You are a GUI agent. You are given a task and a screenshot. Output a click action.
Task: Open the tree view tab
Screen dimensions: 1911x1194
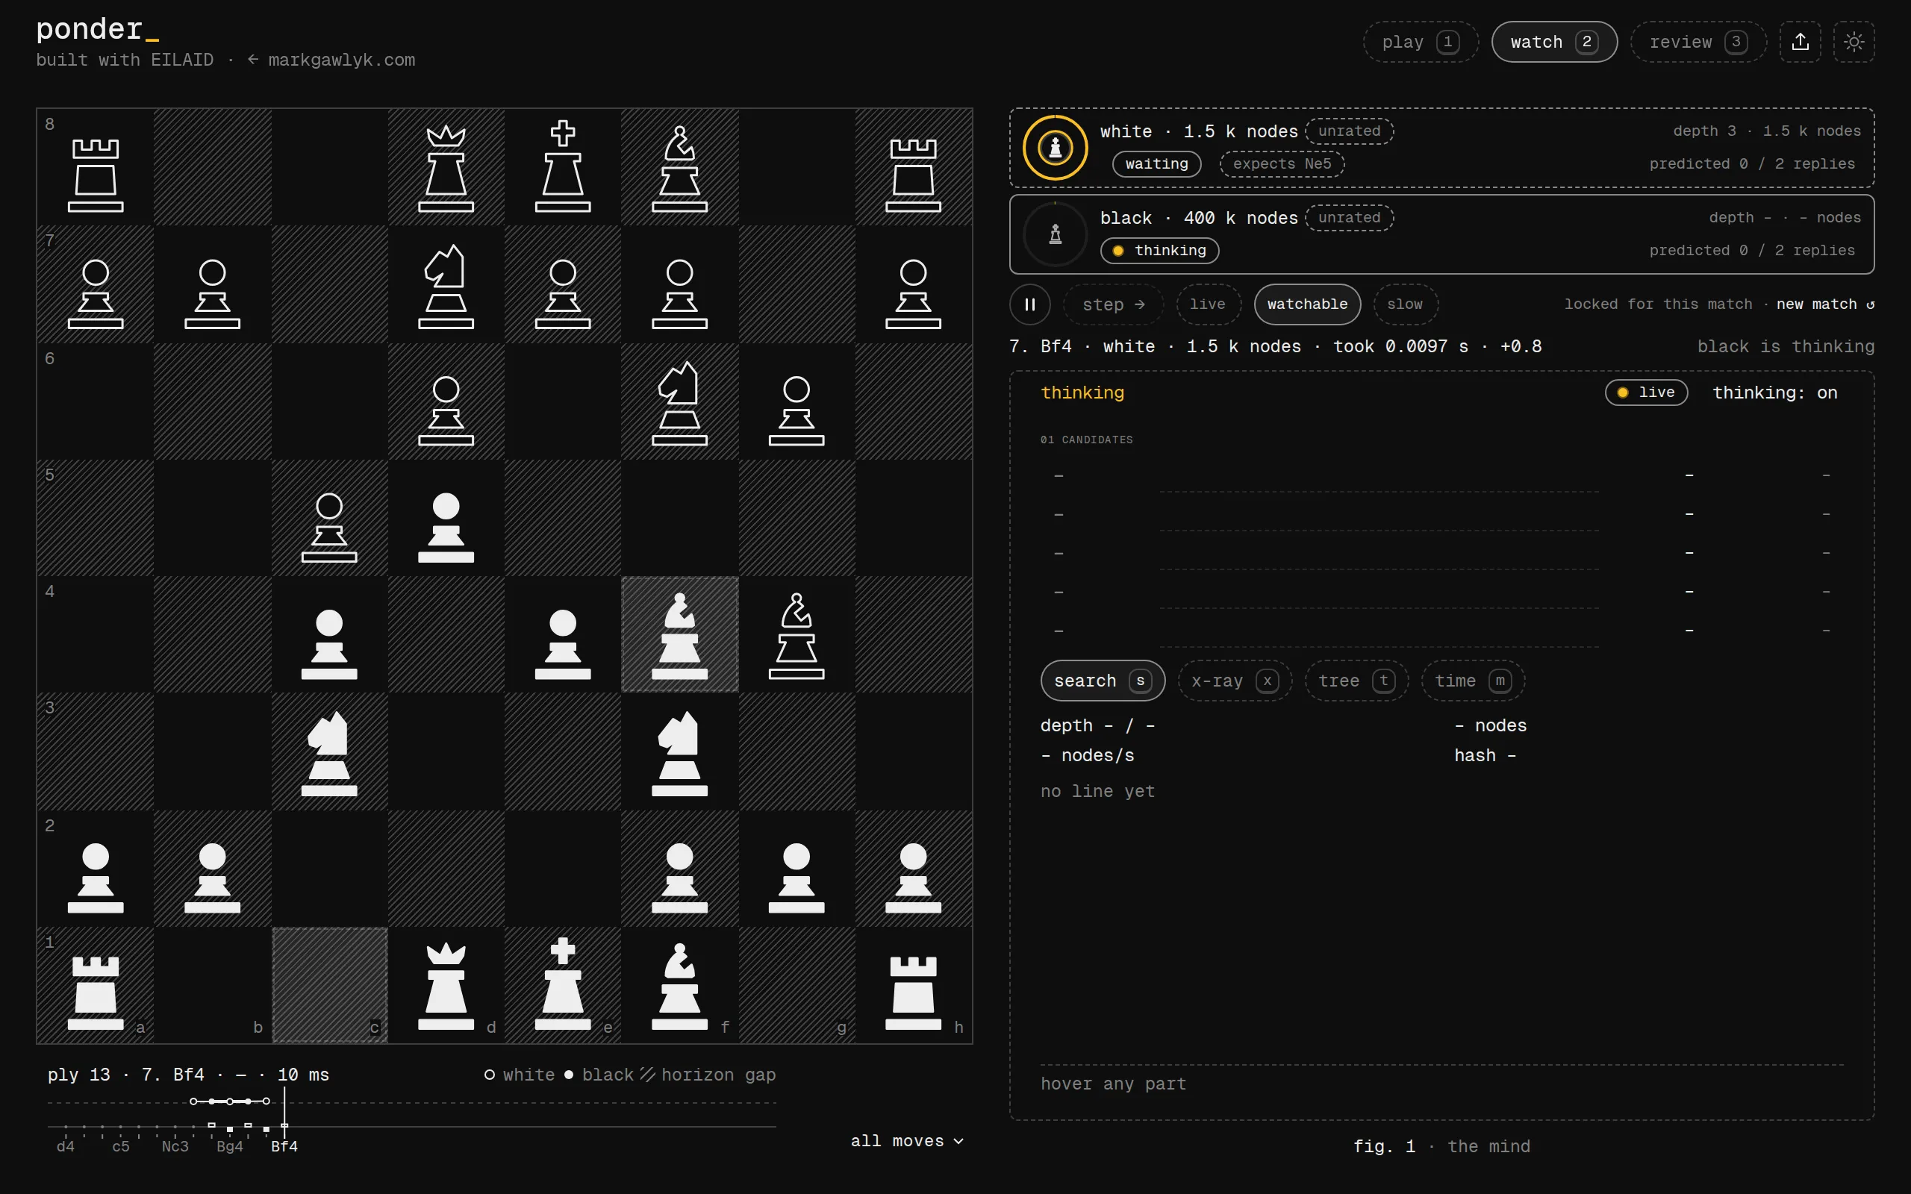pyautogui.click(x=1356, y=681)
